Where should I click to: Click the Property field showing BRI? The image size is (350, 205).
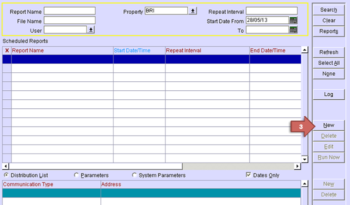click(166, 10)
